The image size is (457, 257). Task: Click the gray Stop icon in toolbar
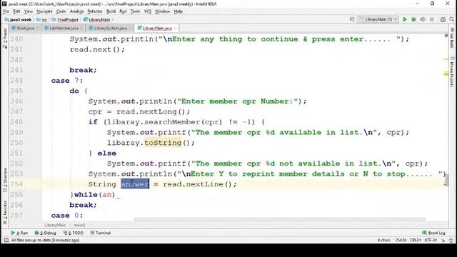tap(432, 19)
